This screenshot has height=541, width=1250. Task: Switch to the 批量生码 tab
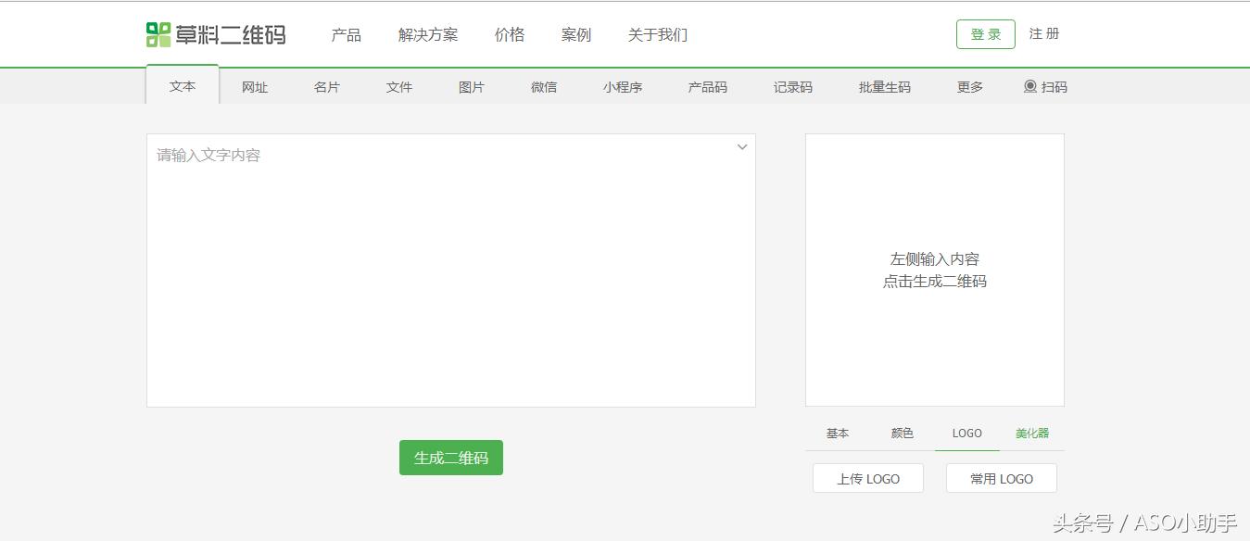(x=883, y=86)
